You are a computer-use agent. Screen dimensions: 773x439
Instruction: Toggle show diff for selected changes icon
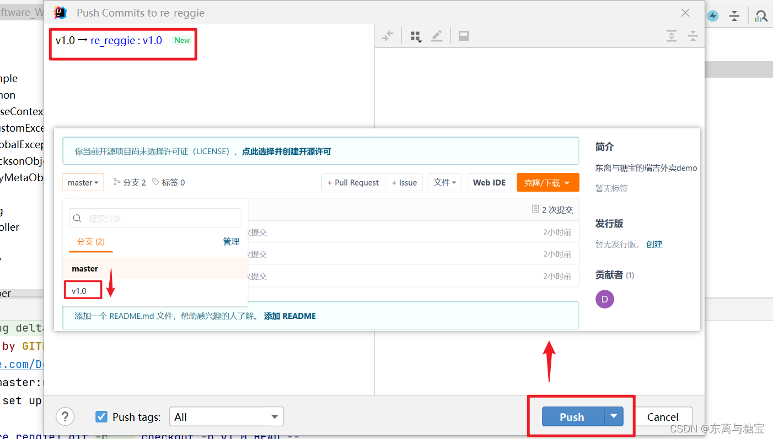[388, 36]
